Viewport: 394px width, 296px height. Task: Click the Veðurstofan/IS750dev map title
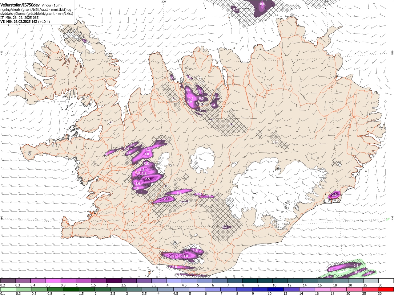point(20,5)
